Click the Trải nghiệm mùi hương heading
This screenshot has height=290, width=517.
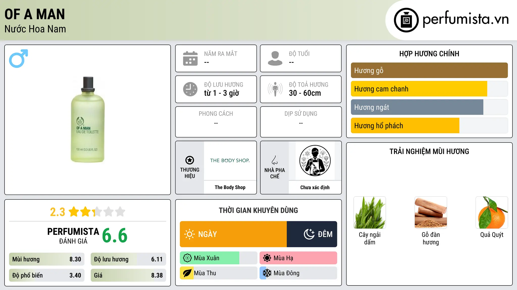429,151
